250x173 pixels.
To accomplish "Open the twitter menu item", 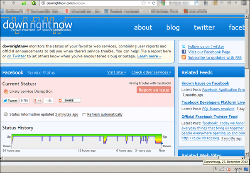I will tap(204, 27).
